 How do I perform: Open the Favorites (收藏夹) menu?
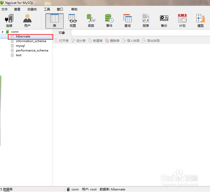coord(32,9)
